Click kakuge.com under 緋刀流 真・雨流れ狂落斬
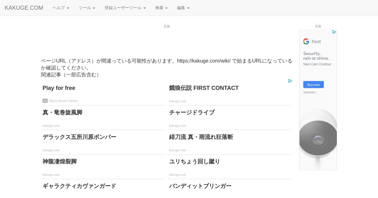The width and height of the screenshot is (378, 198). point(178,150)
